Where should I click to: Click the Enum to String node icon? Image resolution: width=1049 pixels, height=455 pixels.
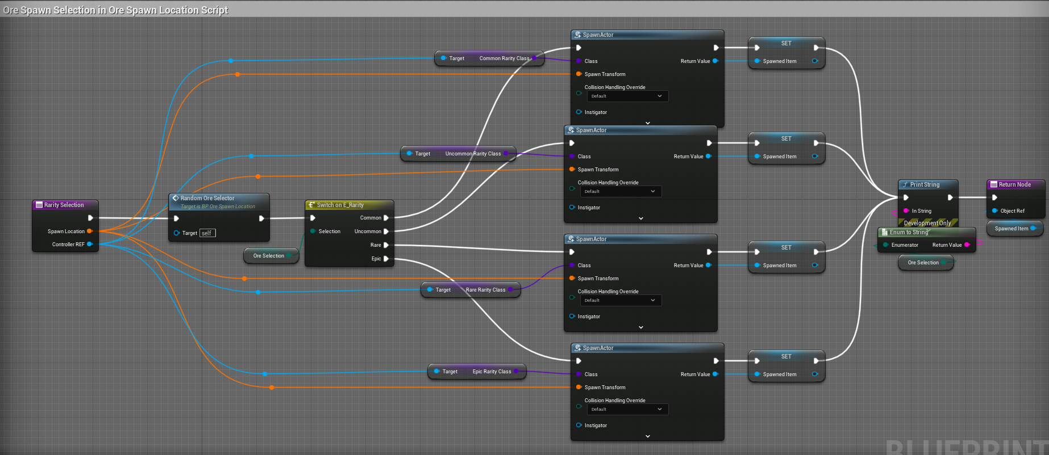coord(884,232)
